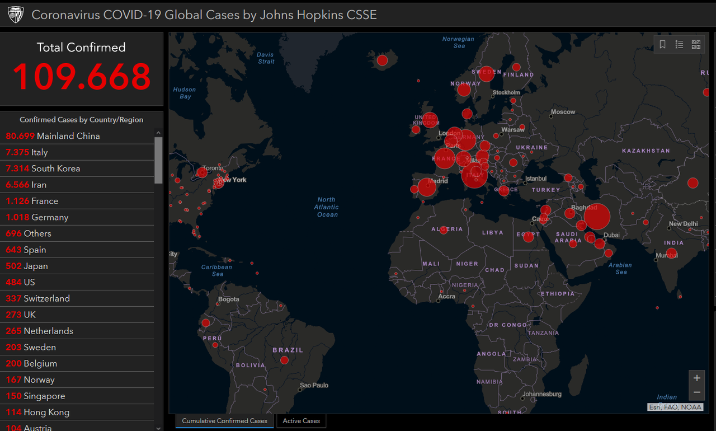Select Netherlands row in list
This screenshot has width=716, height=431.
tap(77, 331)
